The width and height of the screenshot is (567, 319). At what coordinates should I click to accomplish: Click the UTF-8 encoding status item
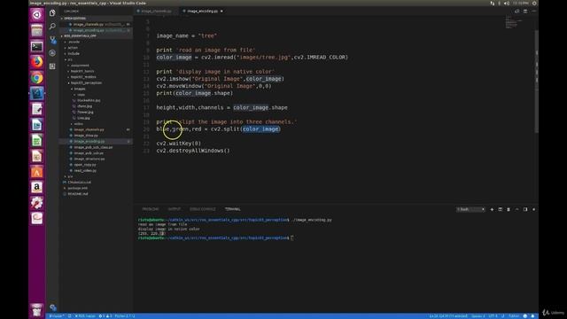[493, 316]
